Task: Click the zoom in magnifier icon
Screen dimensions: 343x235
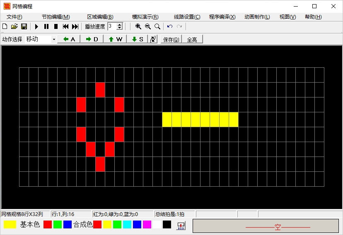Action: click(138, 26)
